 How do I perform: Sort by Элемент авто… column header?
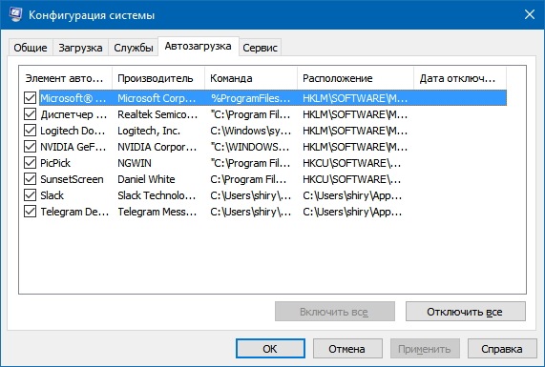(66, 78)
